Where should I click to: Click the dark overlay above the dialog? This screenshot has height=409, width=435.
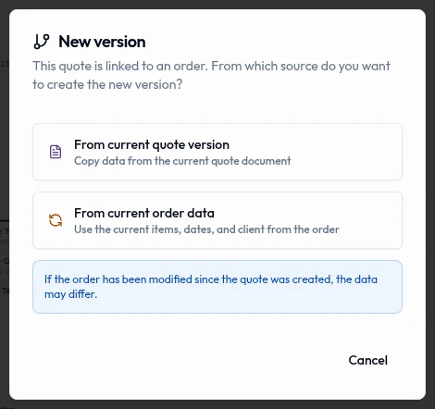tap(217, 4)
